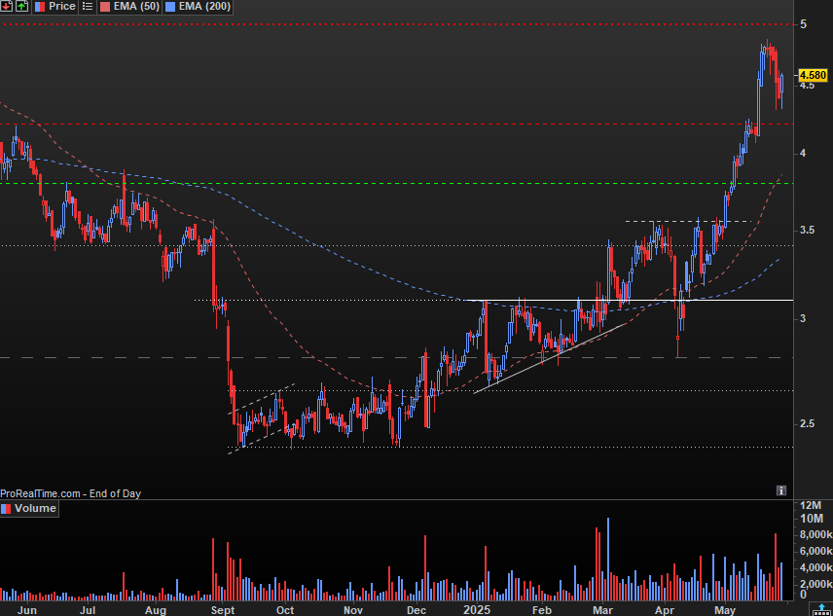
Task: Click the blue arrow go-to-latest icon
Action: (x=821, y=609)
